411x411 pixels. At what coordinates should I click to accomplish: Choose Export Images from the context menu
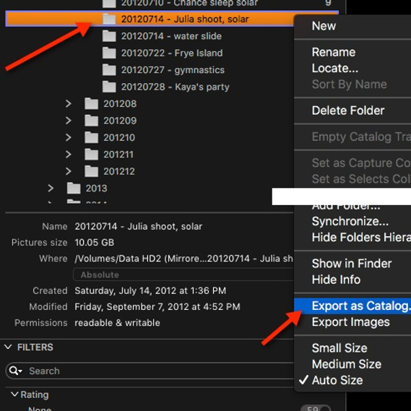(x=351, y=322)
